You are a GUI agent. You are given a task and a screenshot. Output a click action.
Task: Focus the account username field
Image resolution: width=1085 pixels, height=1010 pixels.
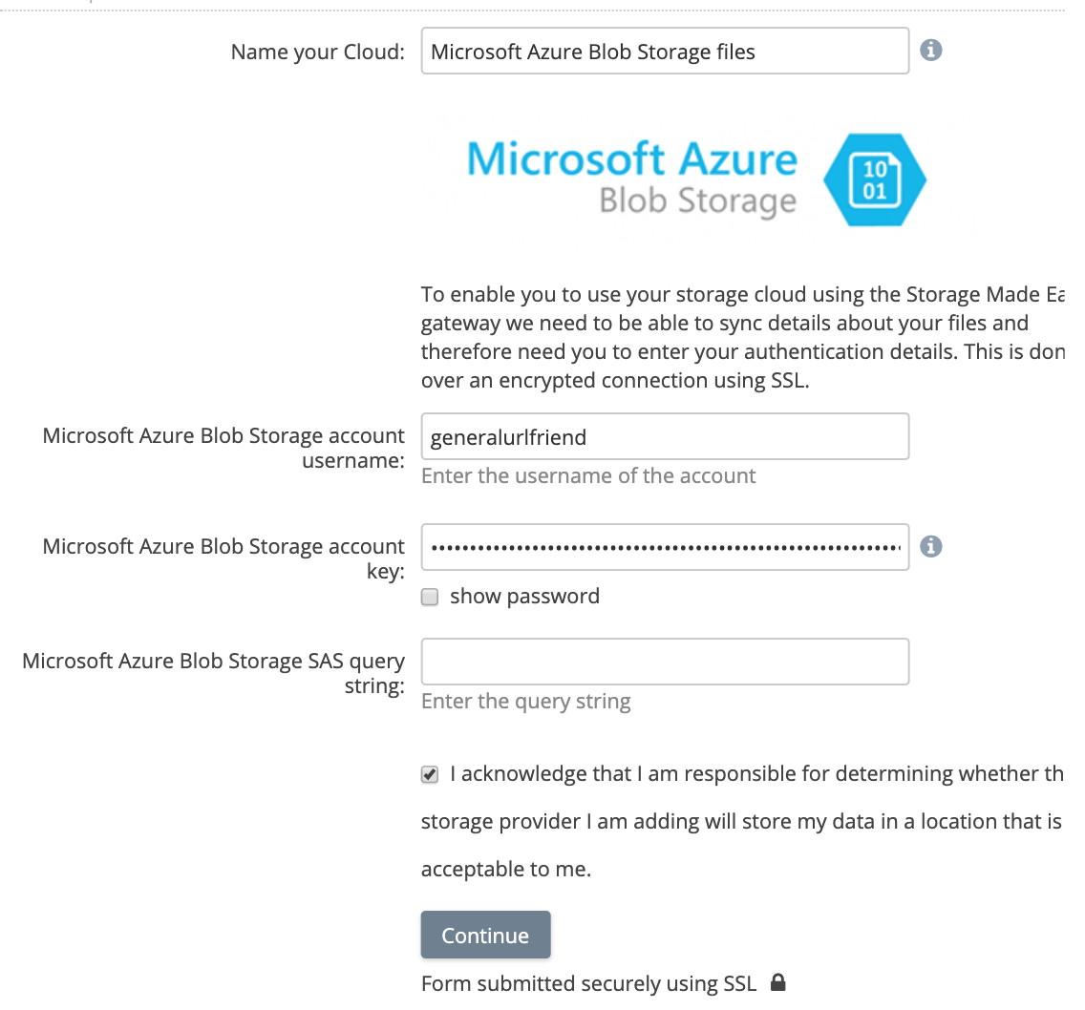(x=664, y=437)
